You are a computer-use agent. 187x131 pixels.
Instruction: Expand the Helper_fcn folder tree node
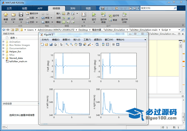point(3,52)
